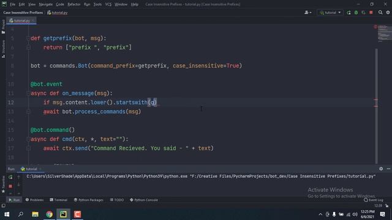Open the TODO tool window tab
The height and width of the screenshot is (220, 392).
[117, 200]
